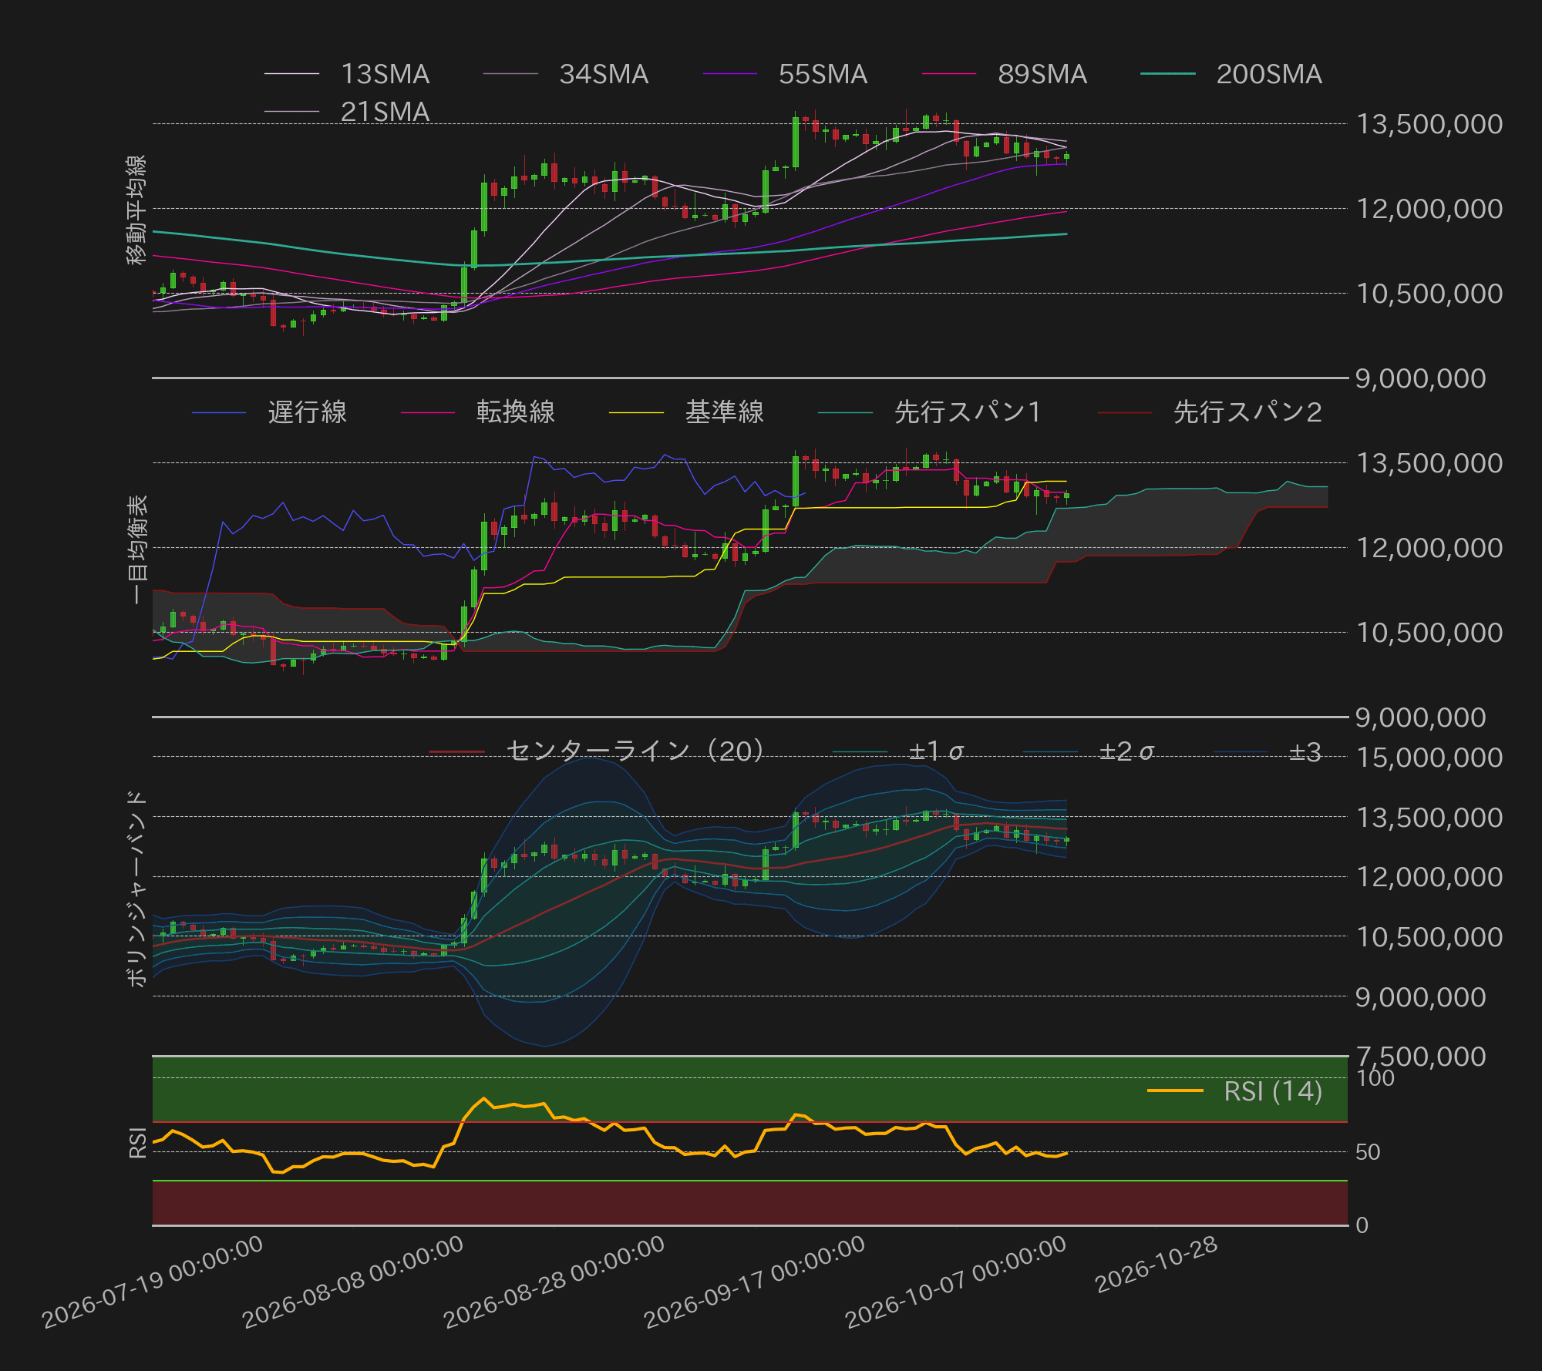This screenshot has width=1542, height=1371.
Task: Toggle the 34SMA legend entry
Action: click(x=566, y=74)
